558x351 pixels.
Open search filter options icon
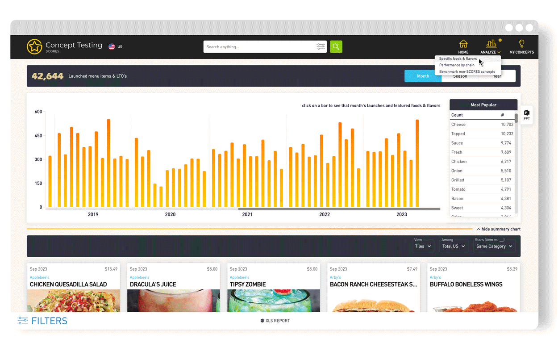pos(321,46)
